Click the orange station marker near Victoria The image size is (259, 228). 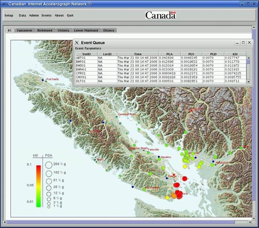(174, 196)
